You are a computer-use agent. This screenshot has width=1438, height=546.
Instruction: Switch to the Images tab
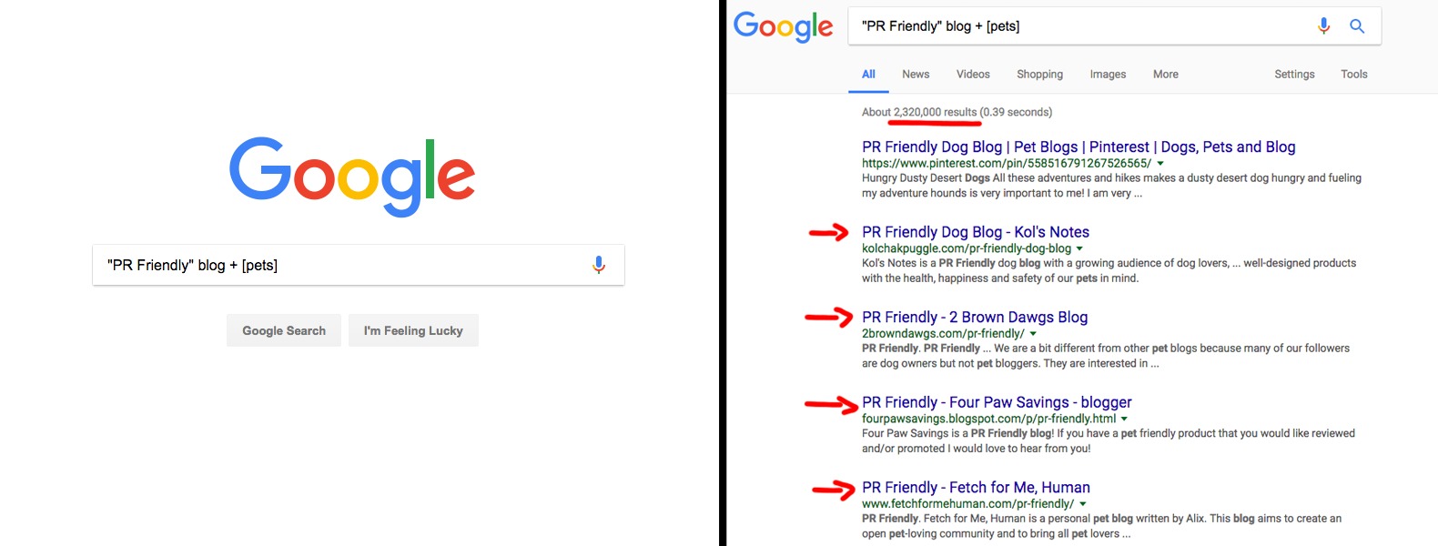[1108, 74]
